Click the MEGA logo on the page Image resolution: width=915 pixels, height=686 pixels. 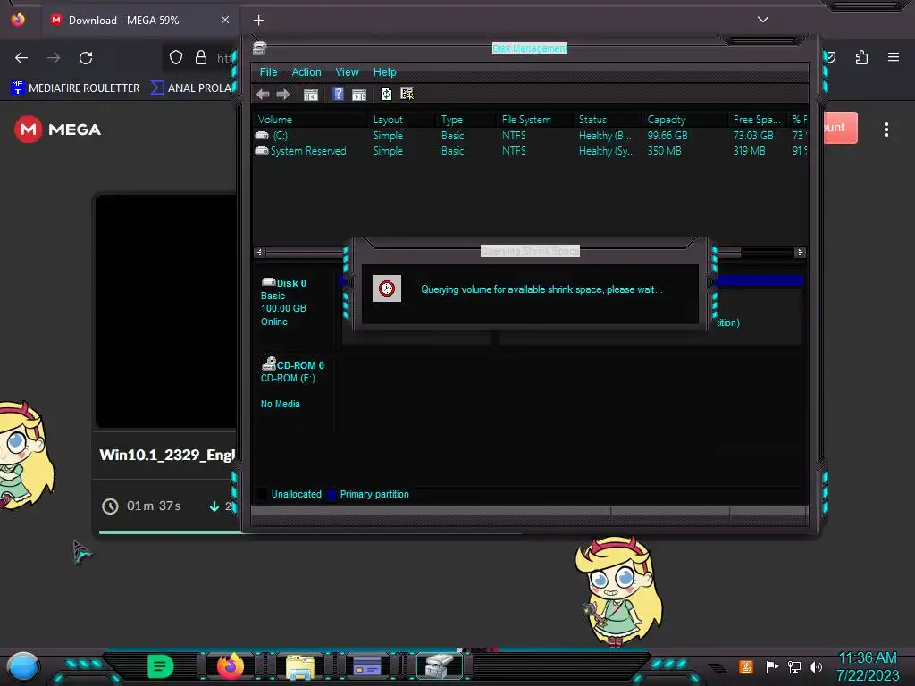(x=57, y=129)
